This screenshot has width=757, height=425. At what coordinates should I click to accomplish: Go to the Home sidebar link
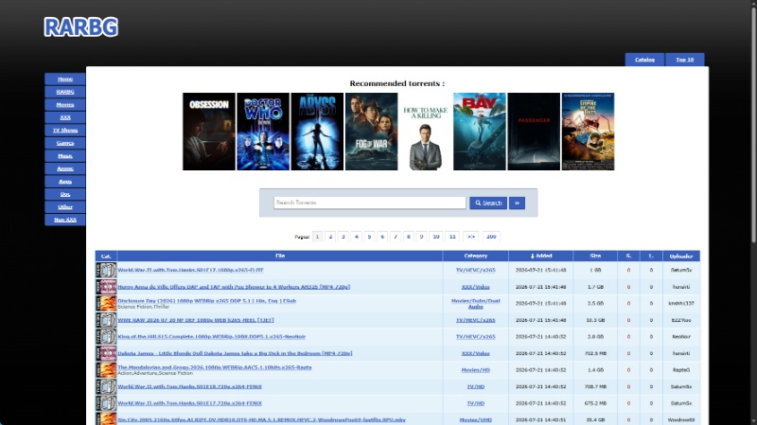pyautogui.click(x=65, y=80)
